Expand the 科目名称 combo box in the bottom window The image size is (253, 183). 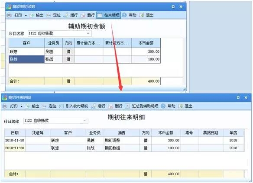[x=85, y=121]
